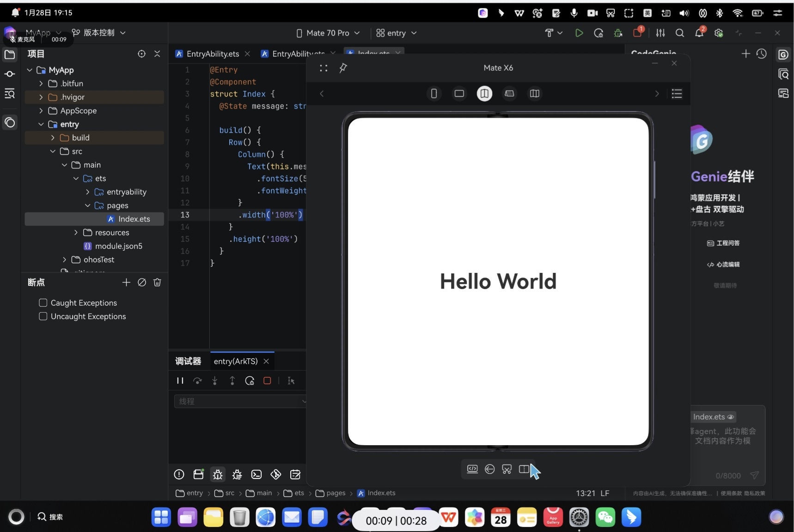Add a new breakpoint with plus icon
This screenshot has width=794, height=532.
(126, 282)
